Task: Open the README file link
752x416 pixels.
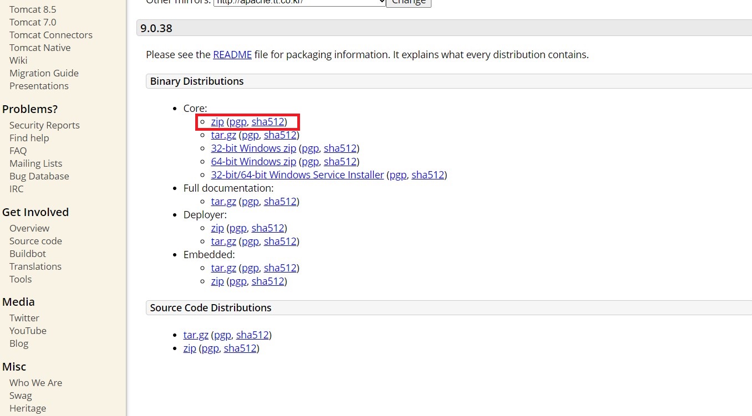Action: pos(232,55)
